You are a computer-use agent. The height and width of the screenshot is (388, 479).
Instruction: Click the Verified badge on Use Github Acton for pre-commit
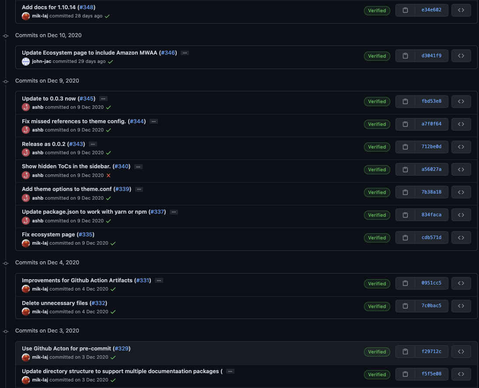pos(377,351)
